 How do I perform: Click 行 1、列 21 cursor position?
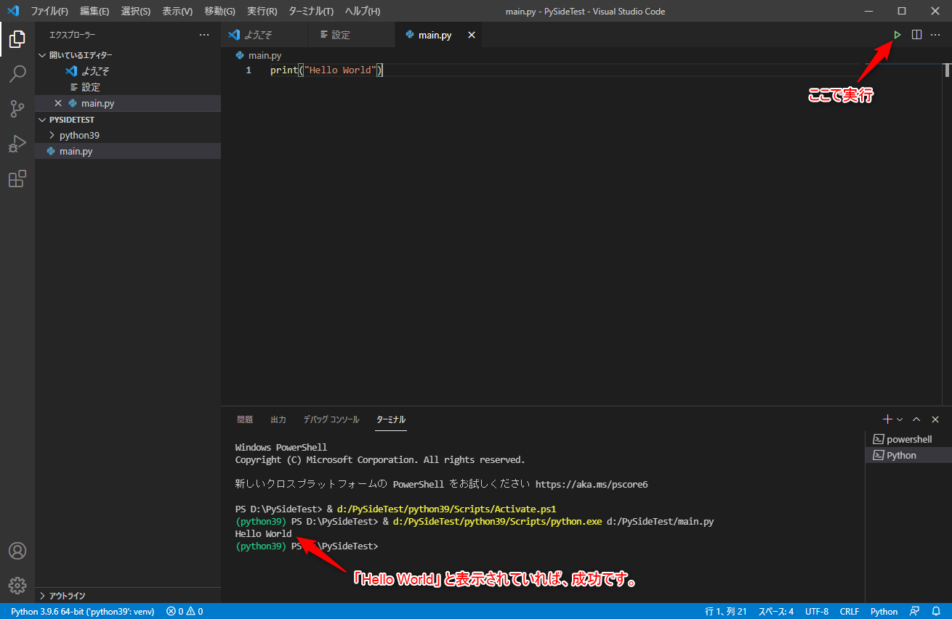[x=726, y=611]
